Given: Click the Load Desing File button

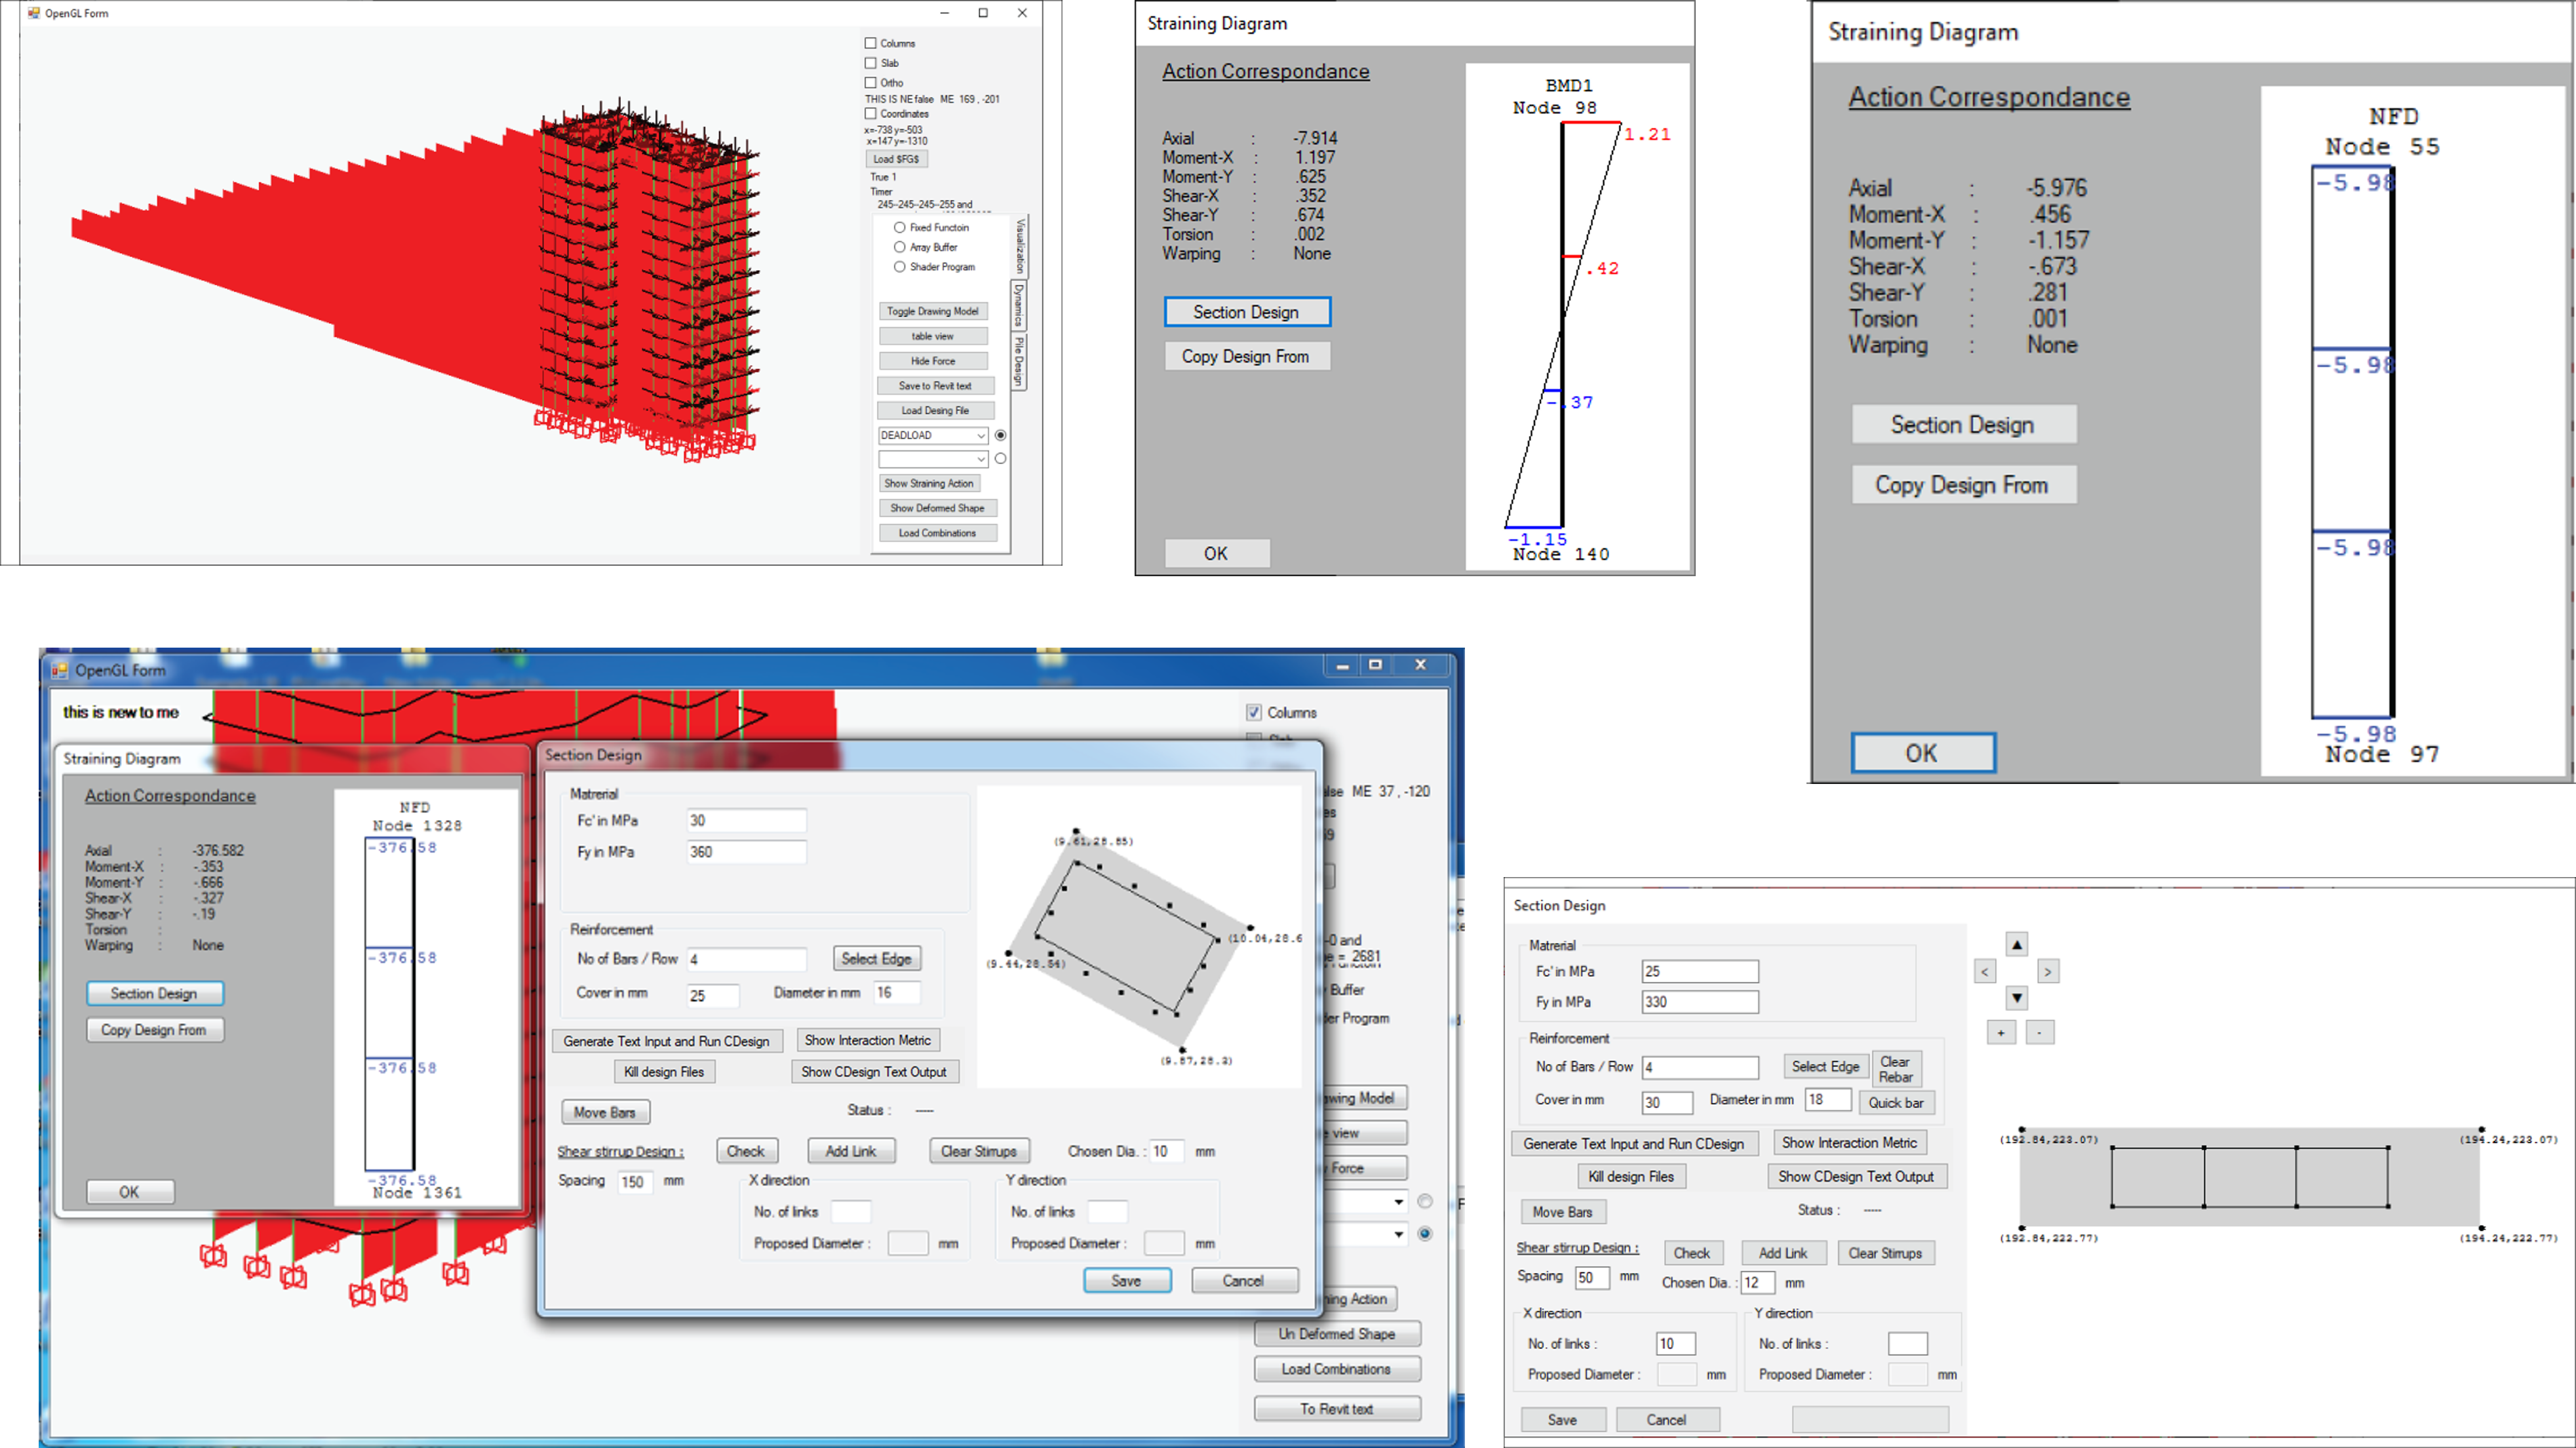Looking at the screenshot, I should pyautogui.click(x=935, y=411).
